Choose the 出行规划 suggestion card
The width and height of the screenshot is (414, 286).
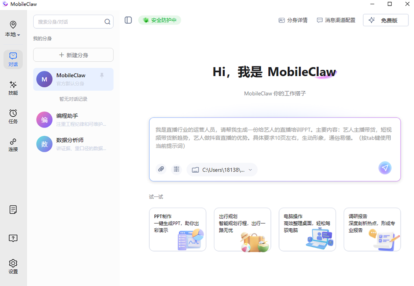tap(242, 229)
